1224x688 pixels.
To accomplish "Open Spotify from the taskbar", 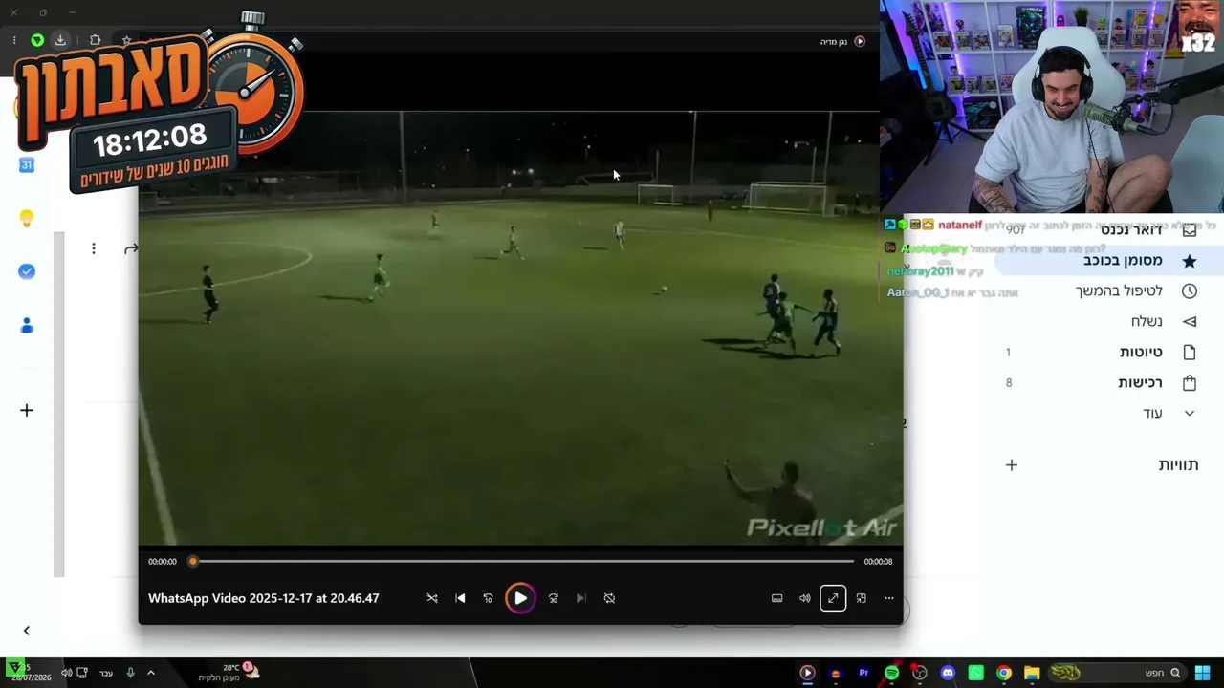I will pyautogui.click(x=891, y=673).
